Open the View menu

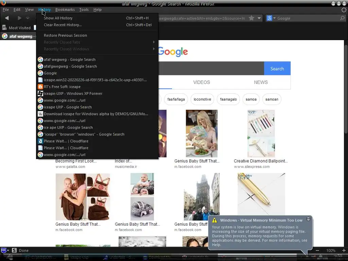(29, 10)
